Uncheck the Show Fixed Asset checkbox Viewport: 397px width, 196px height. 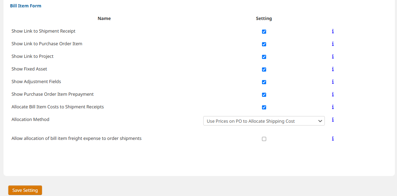pos(264,69)
